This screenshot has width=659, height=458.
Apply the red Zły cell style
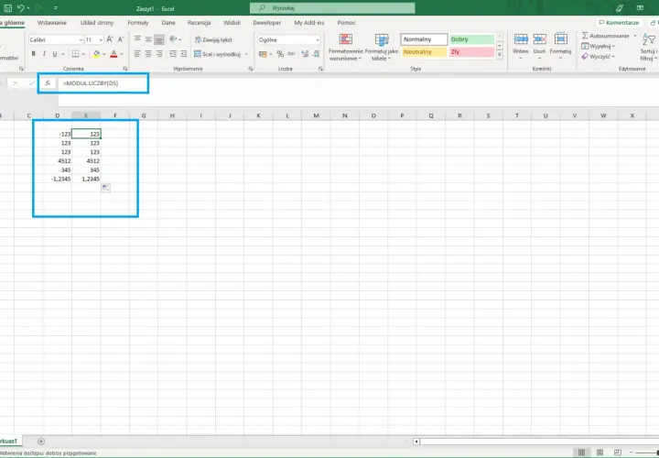(471, 52)
